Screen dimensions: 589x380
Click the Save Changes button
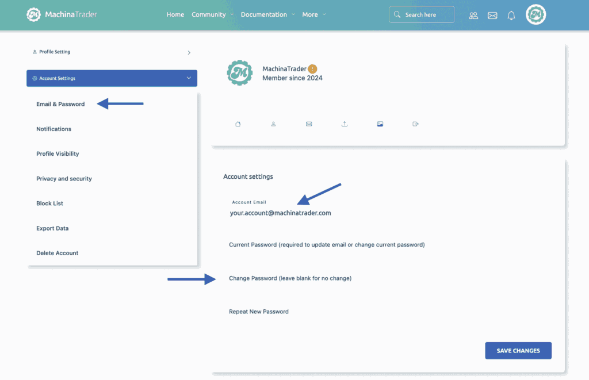click(x=518, y=350)
